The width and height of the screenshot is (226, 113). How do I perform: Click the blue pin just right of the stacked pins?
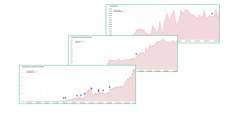pyautogui.click(x=103, y=90)
